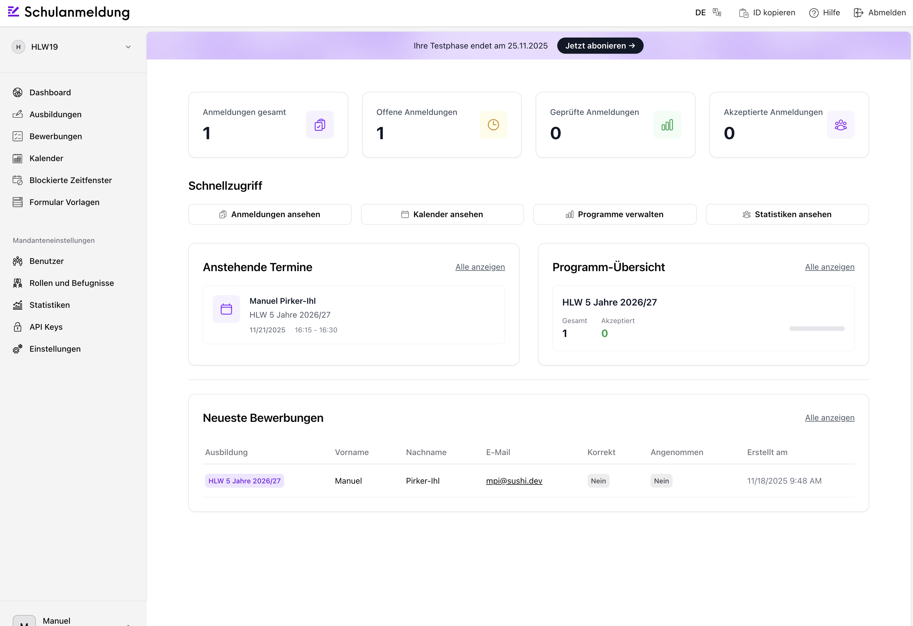The width and height of the screenshot is (913, 626).
Task: Go to Blockierte Zeitfenster in sidebar
Action: (x=71, y=180)
